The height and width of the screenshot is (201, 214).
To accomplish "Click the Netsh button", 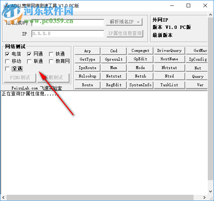I will 140,76.
